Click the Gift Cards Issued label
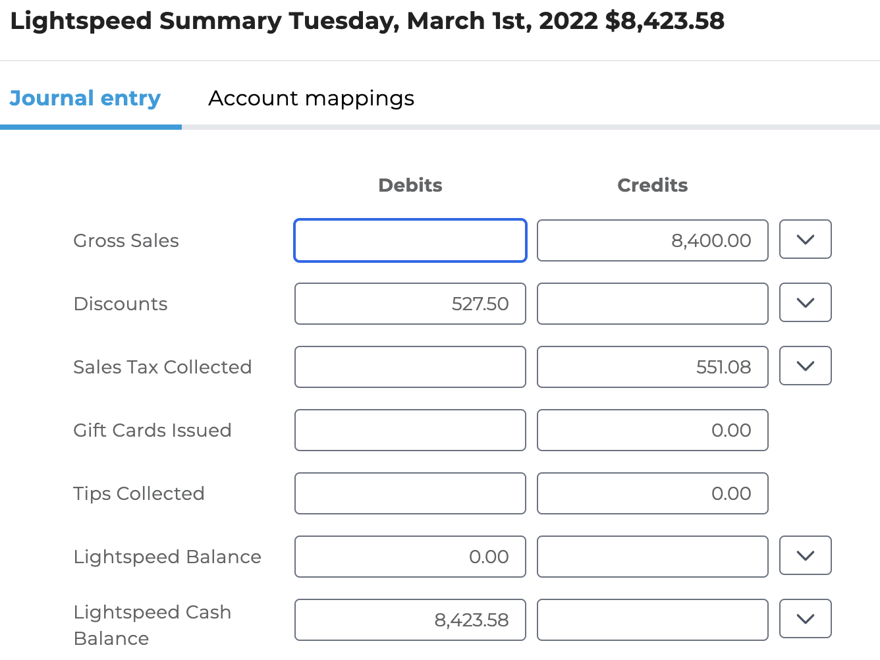This screenshot has height=660, width=880. [152, 430]
